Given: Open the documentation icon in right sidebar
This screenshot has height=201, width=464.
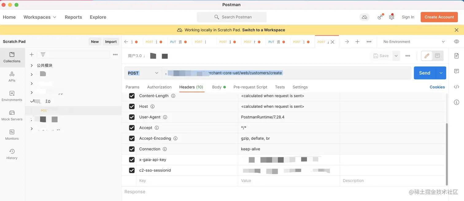Looking at the screenshot, I should (x=457, y=56).
